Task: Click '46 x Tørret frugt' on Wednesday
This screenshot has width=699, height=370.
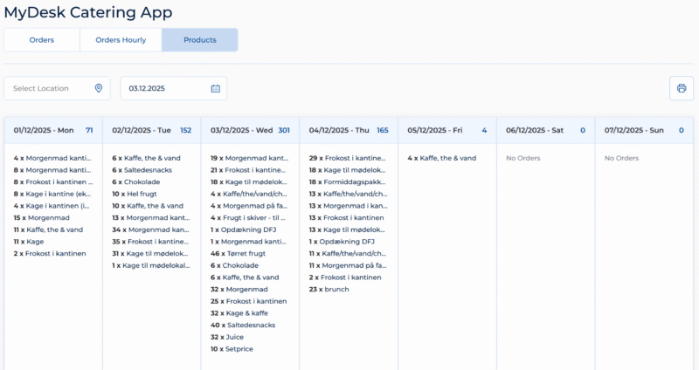Action: (x=238, y=254)
